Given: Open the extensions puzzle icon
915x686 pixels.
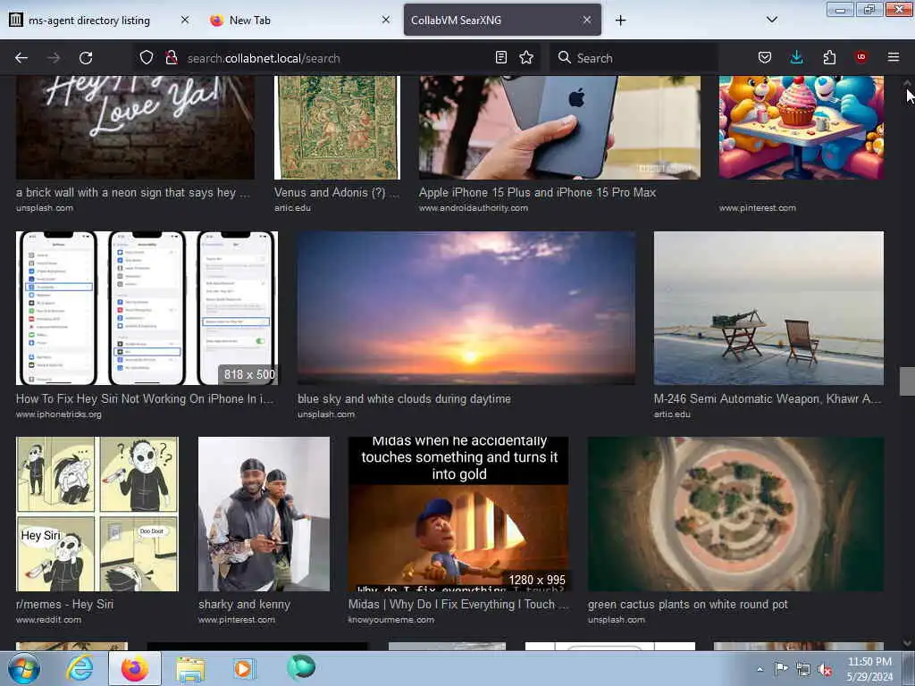Looking at the screenshot, I should pos(829,57).
